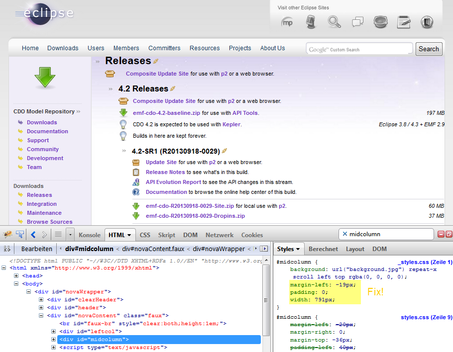The width and height of the screenshot is (453, 352).
Task: Switch to the Cookies tab
Action: click(252, 235)
